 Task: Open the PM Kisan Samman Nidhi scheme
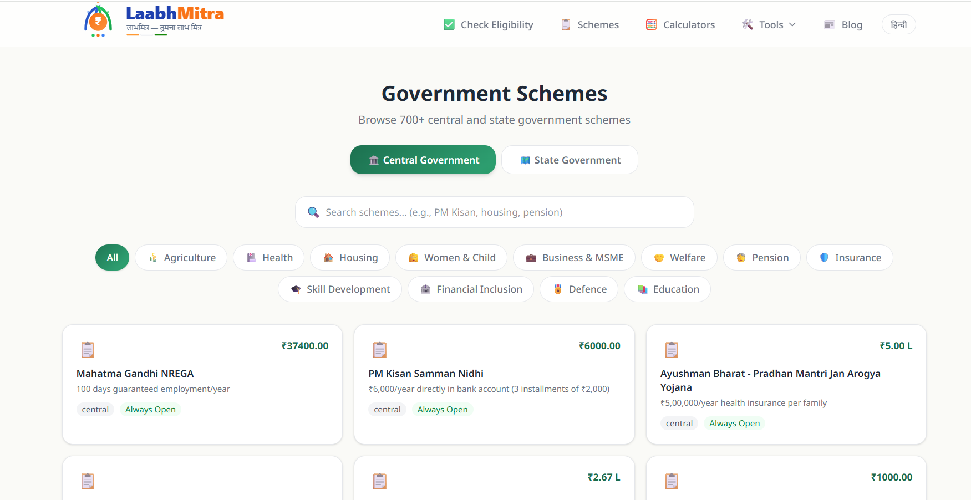coord(426,373)
